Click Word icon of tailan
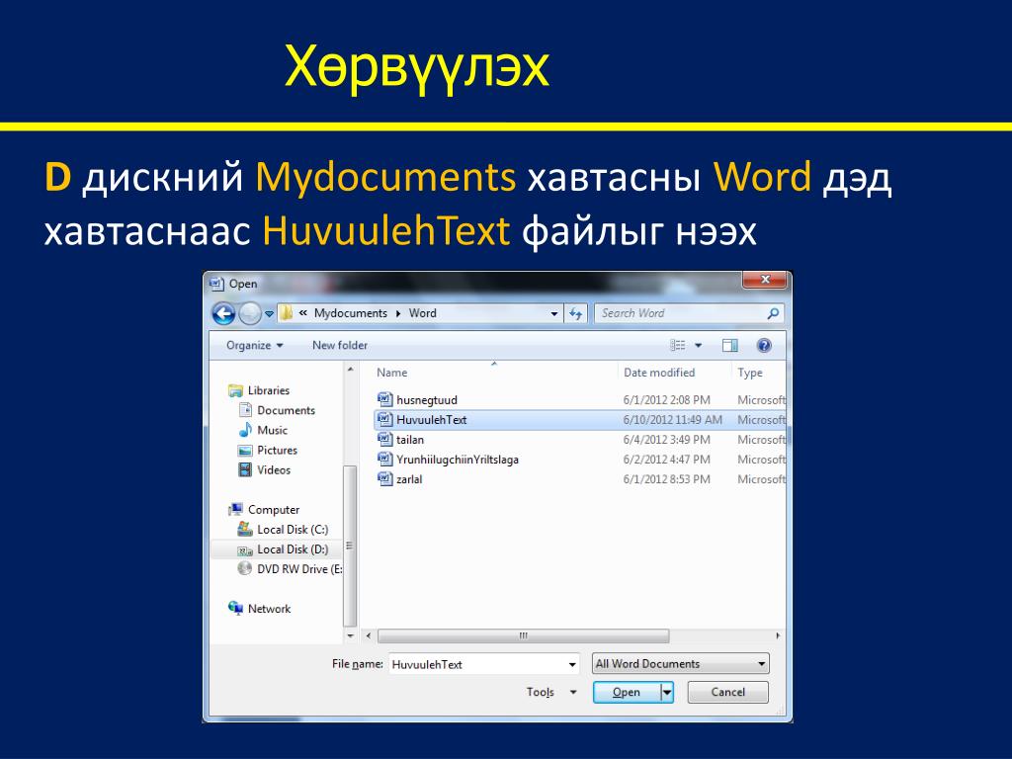Screen dimensions: 1012x759 pyautogui.click(x=385, y=440)
